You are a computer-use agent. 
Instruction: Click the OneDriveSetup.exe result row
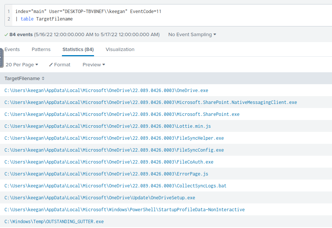point(100,198)
